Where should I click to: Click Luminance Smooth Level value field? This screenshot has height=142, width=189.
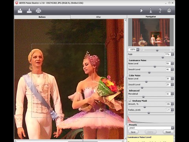pos(168,69)
